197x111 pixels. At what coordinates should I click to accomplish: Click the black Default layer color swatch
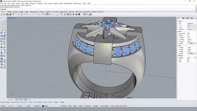[43, 106]
